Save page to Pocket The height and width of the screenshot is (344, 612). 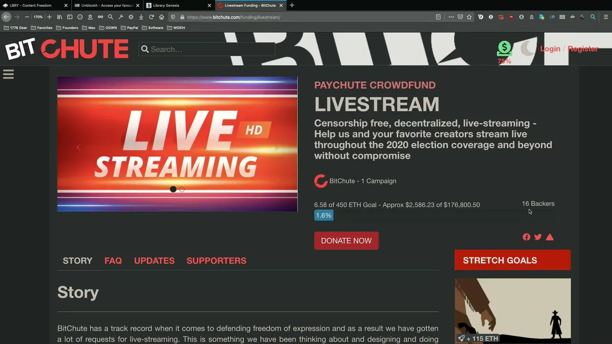click(x=460, y=17)
